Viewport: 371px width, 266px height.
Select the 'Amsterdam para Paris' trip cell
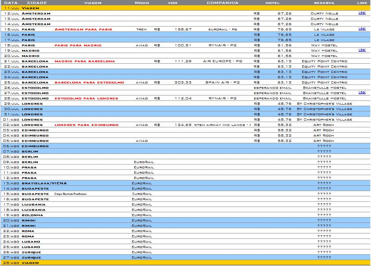pos(83,29)
